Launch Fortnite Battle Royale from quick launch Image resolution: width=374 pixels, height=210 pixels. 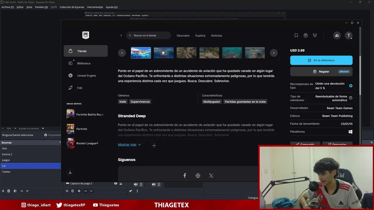[86, 114]
